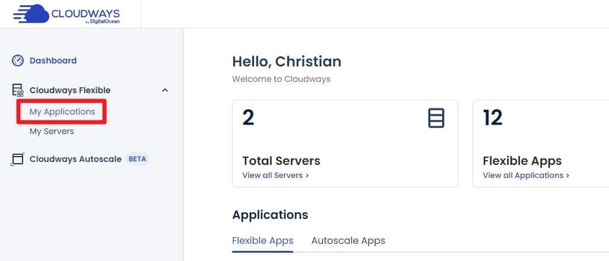The width and height of the screenshot is (609, 261).
Task: Follow the View all Servers link
Action: [275, 175]
